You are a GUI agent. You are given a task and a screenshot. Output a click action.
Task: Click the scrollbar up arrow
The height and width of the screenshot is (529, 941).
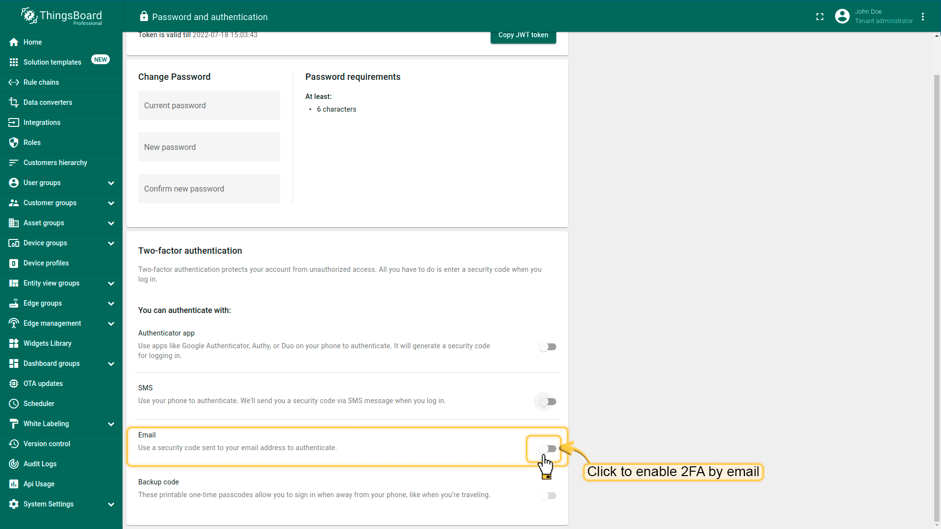pyautogui.click(x=937, y=36)
